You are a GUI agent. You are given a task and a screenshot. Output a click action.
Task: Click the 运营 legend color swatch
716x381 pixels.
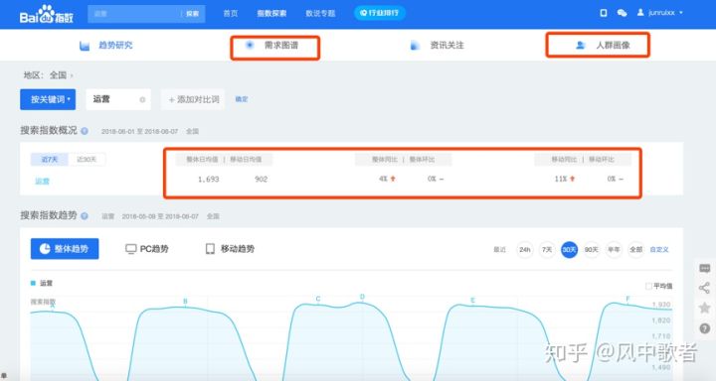point(33,284)
